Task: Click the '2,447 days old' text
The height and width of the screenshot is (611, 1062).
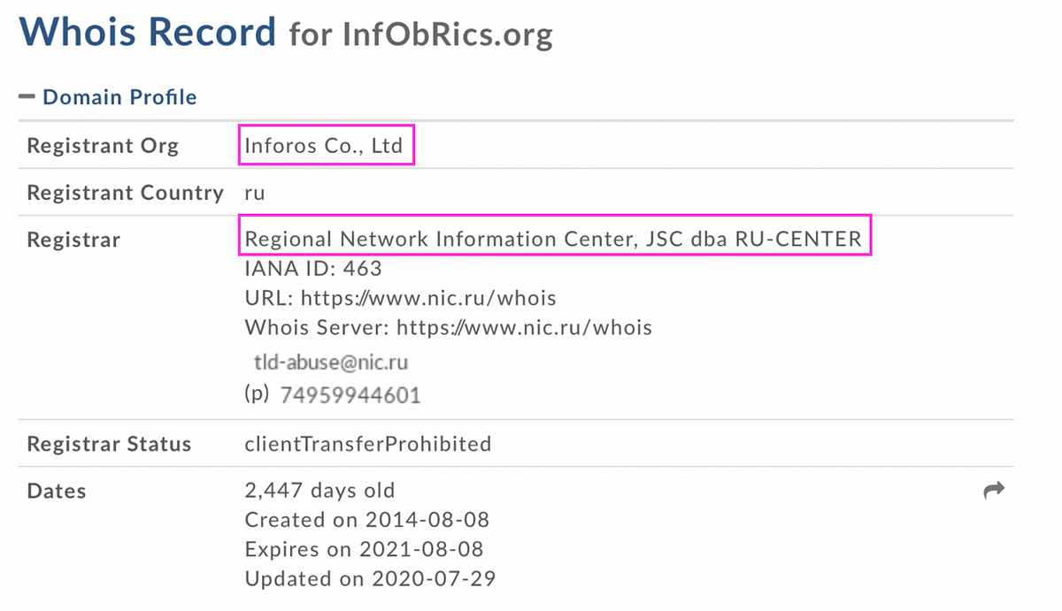Action: coord(319,490)
